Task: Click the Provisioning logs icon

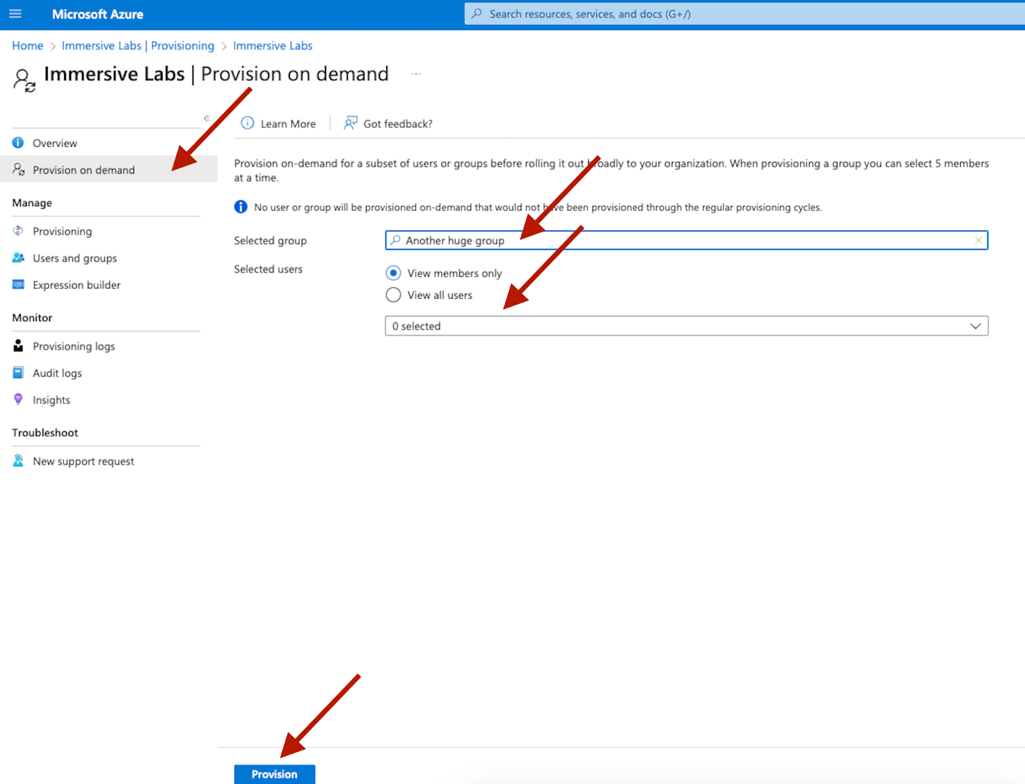Action: [x=18, y=346]
